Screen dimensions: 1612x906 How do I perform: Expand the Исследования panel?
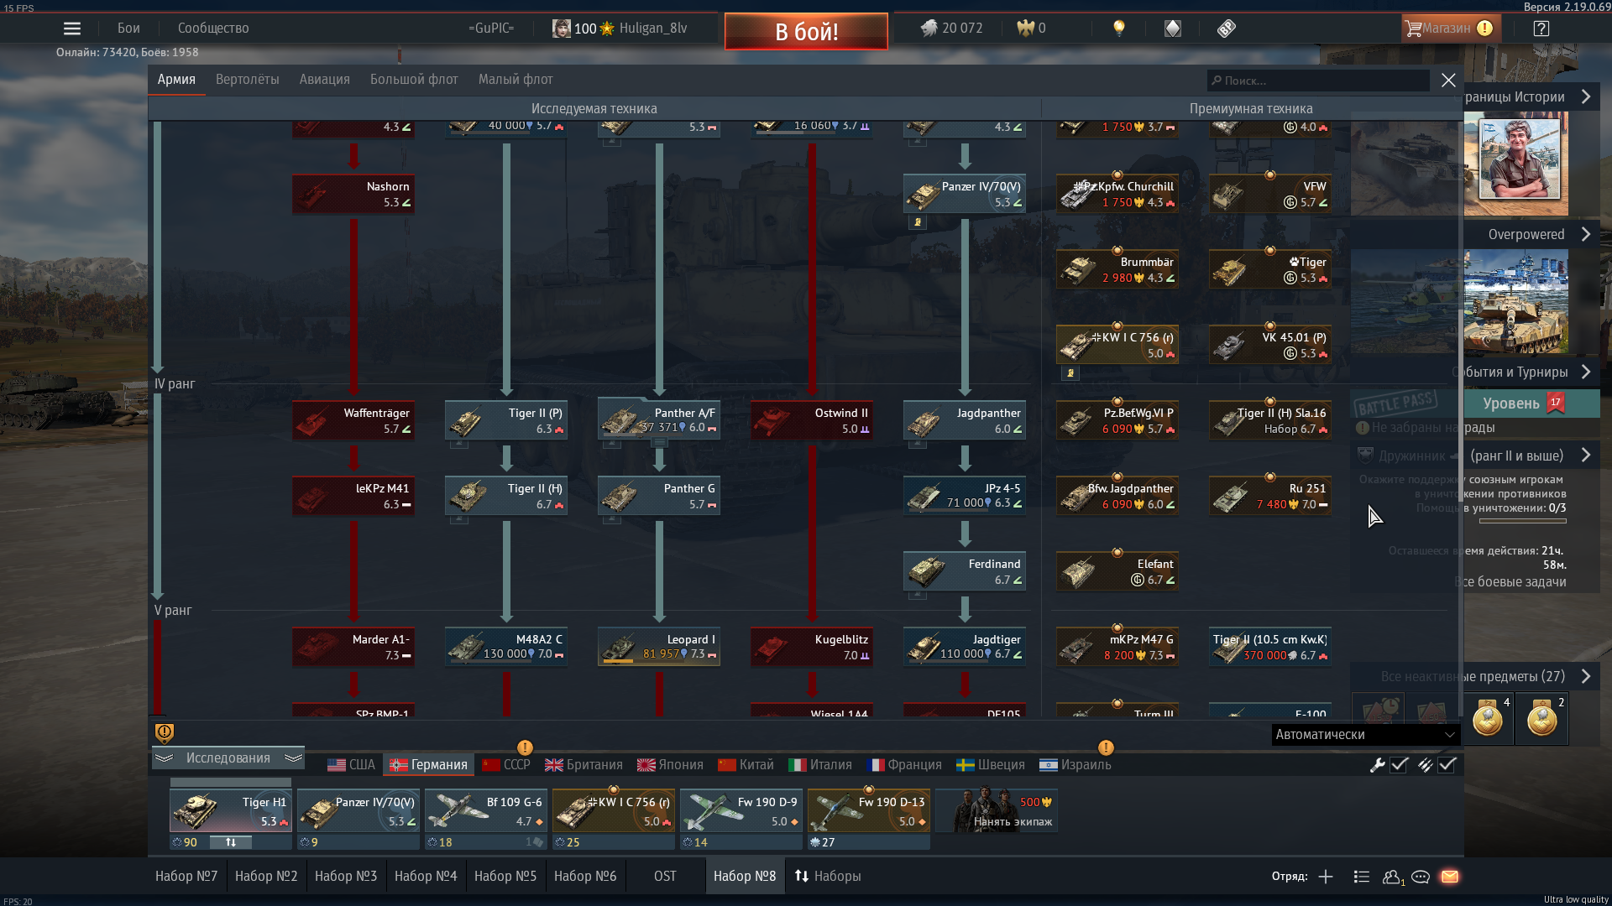228,758
